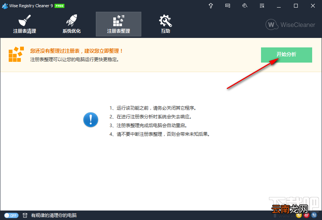Click the upgrade arrow icon in title bar
The width and height of the screenshot is (322, 220).
pos(211,6)
